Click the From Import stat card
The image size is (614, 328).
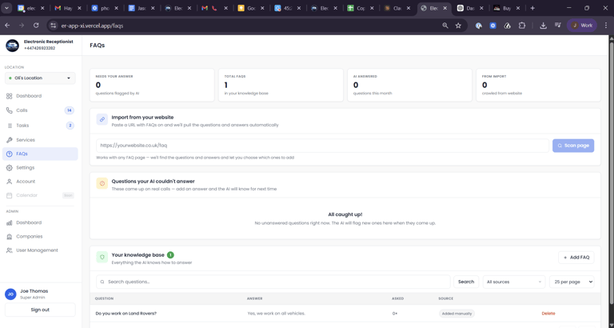pos(538,85)
